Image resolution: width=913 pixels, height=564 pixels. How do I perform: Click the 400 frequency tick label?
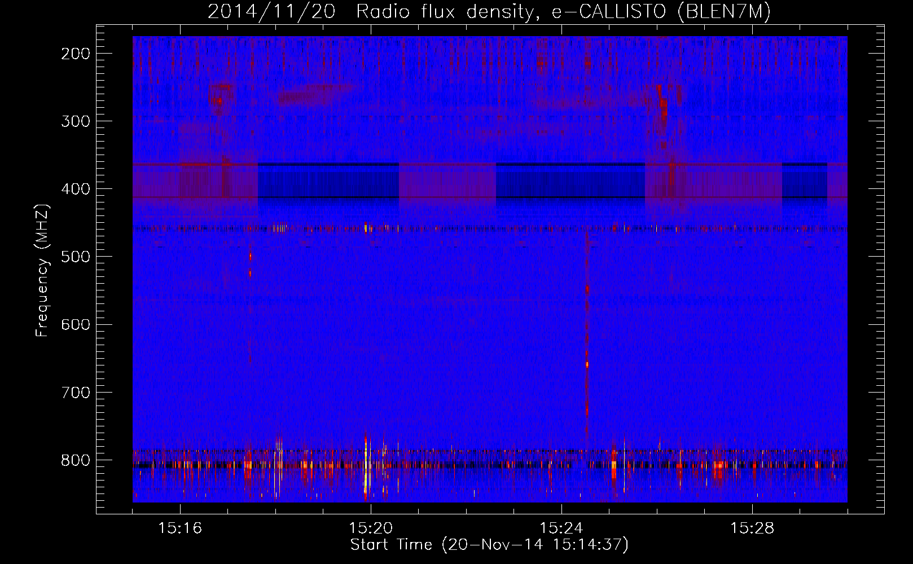(76, 189)
